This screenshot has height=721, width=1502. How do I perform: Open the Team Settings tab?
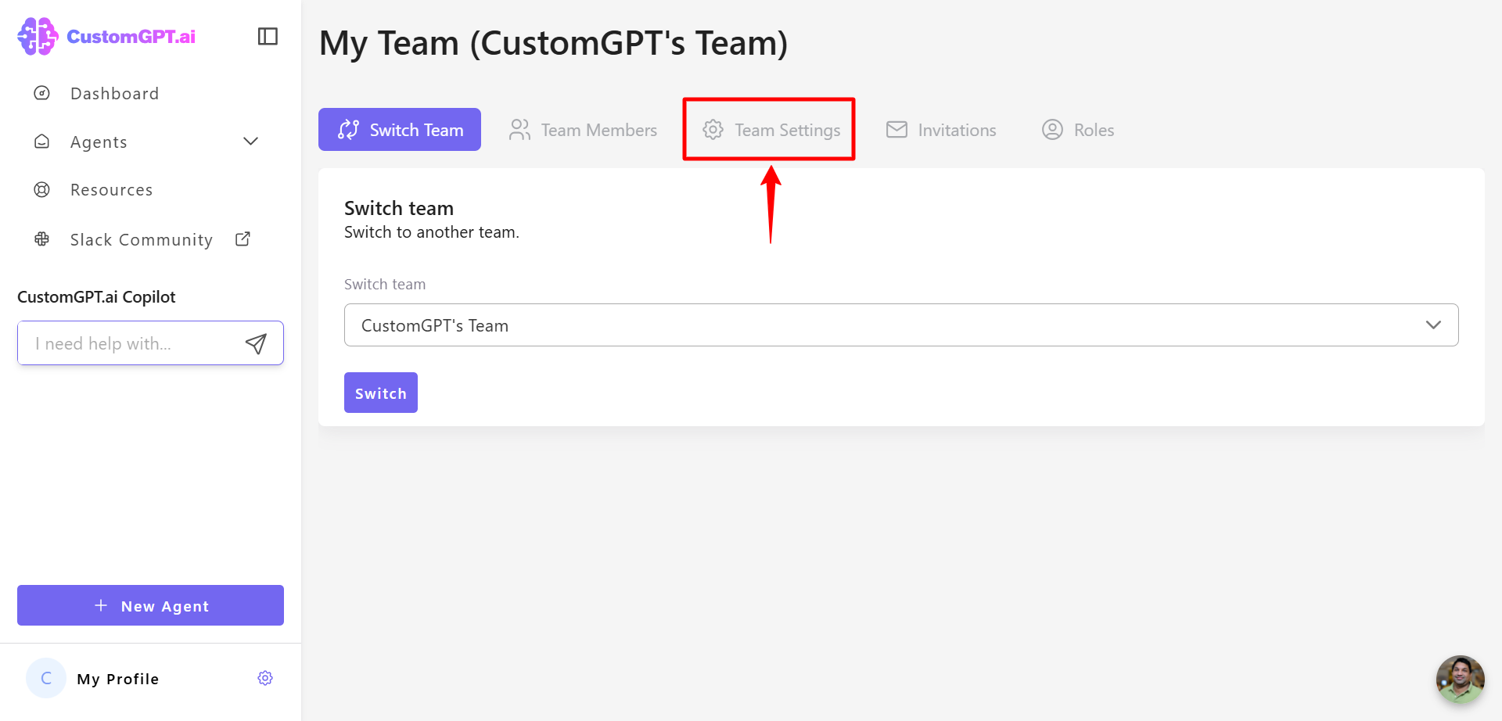coord(771,130)
